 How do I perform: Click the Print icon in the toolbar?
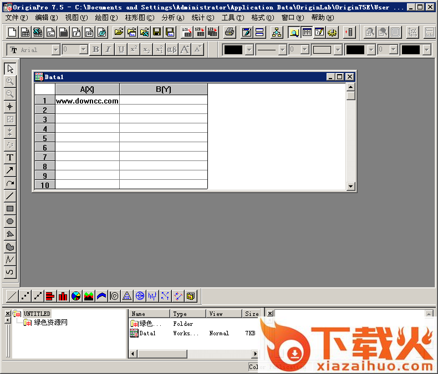coord(229,32)
